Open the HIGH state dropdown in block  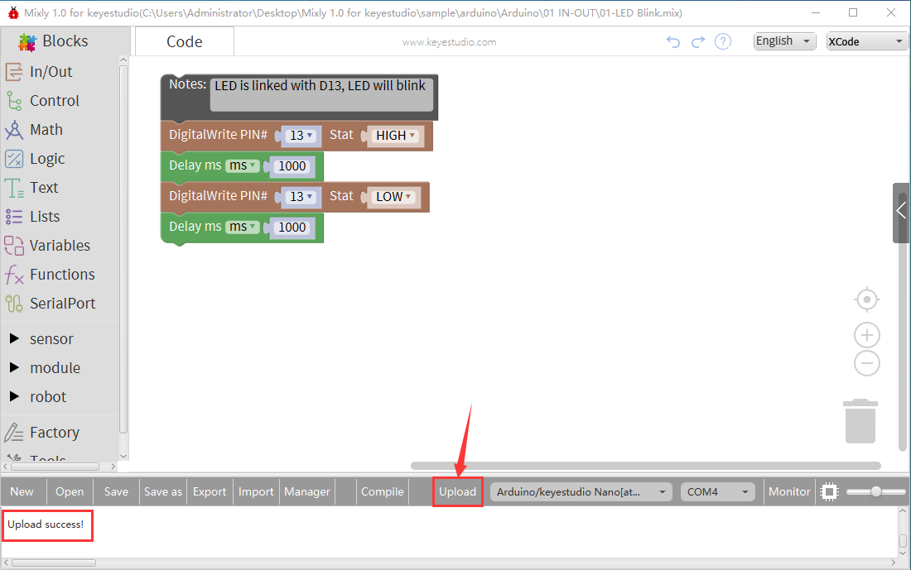point(396,136)
